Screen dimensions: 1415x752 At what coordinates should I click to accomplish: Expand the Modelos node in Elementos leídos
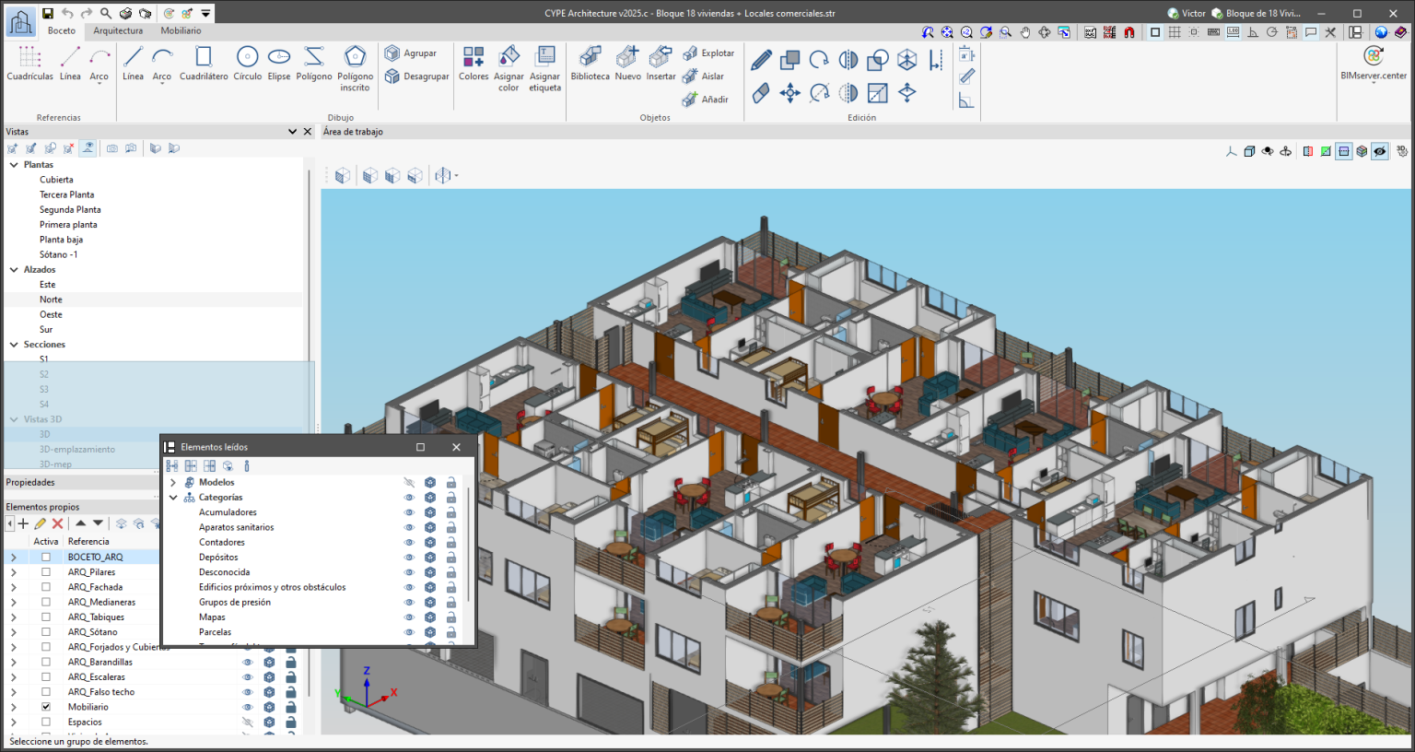point(172,483)
